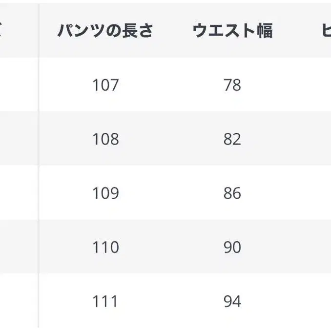
Task: Click the blank left cell in the 108 row
Action: [x=19, y=140]
